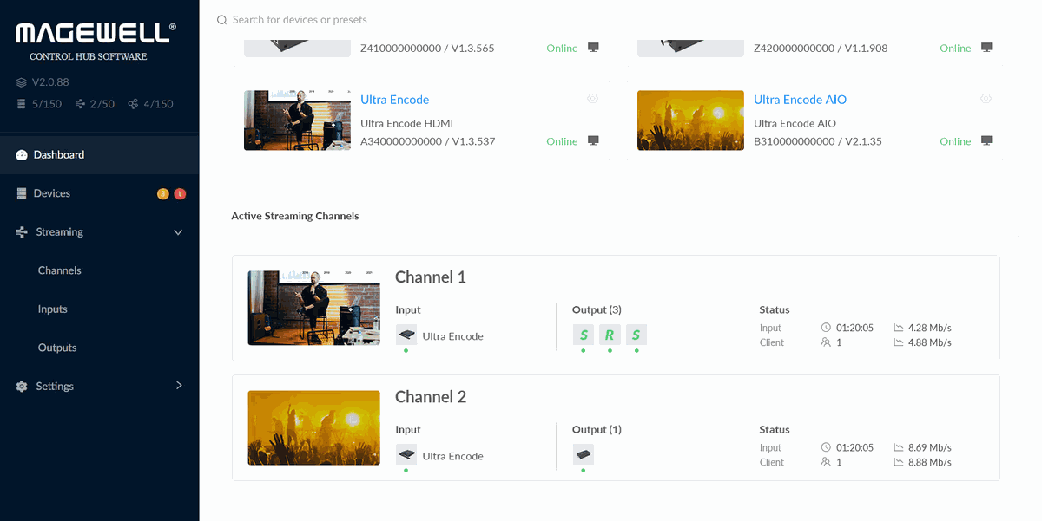Viewport: 1042px width, 521px height.
Task: Click the Online status for Z420000000000
Action: [x=955, y=49]
